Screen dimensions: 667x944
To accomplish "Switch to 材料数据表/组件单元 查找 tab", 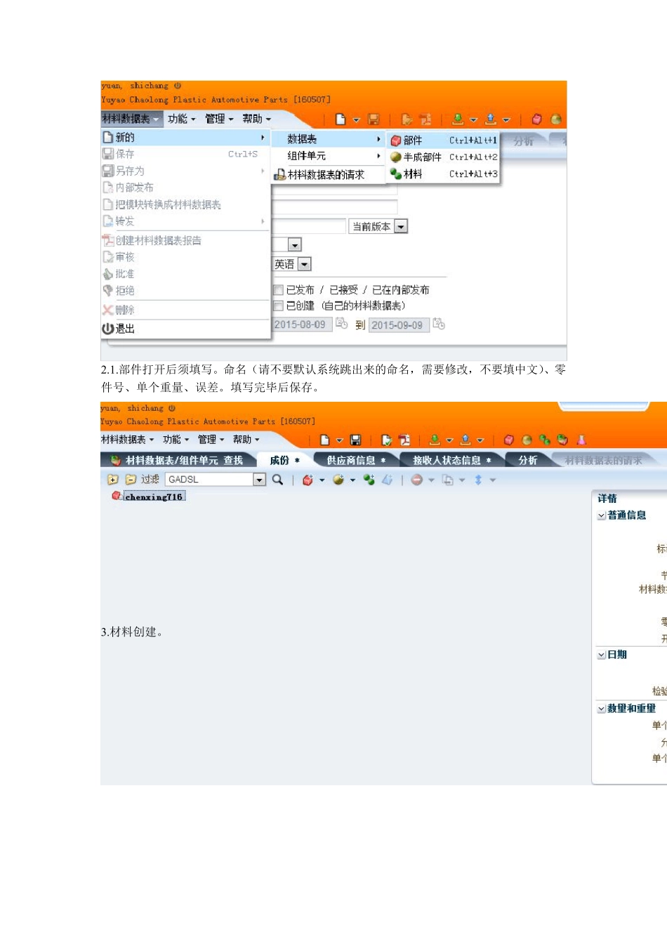I will click(177, 461).
